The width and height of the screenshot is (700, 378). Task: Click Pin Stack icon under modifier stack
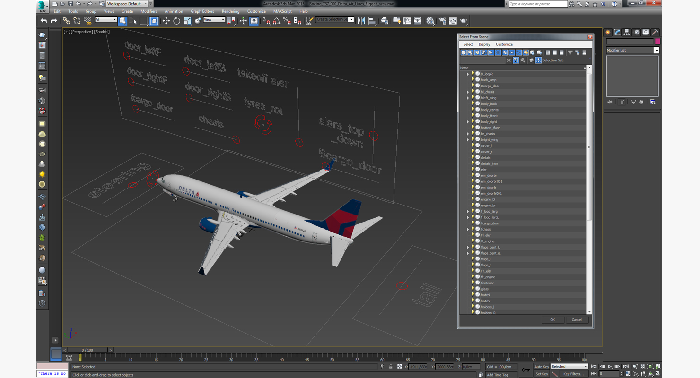coord(610,102)
